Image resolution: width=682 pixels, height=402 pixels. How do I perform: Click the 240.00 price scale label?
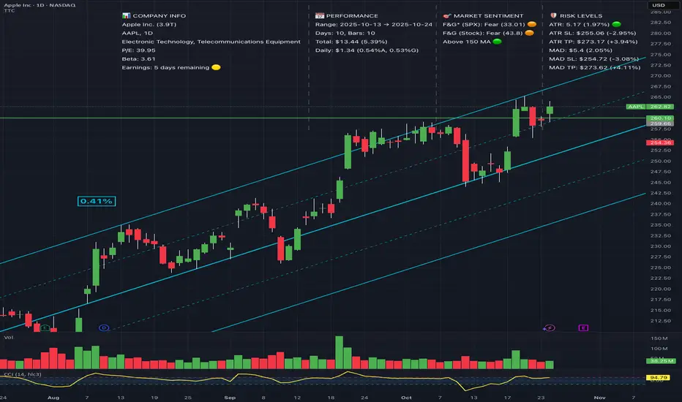point(660,203)
